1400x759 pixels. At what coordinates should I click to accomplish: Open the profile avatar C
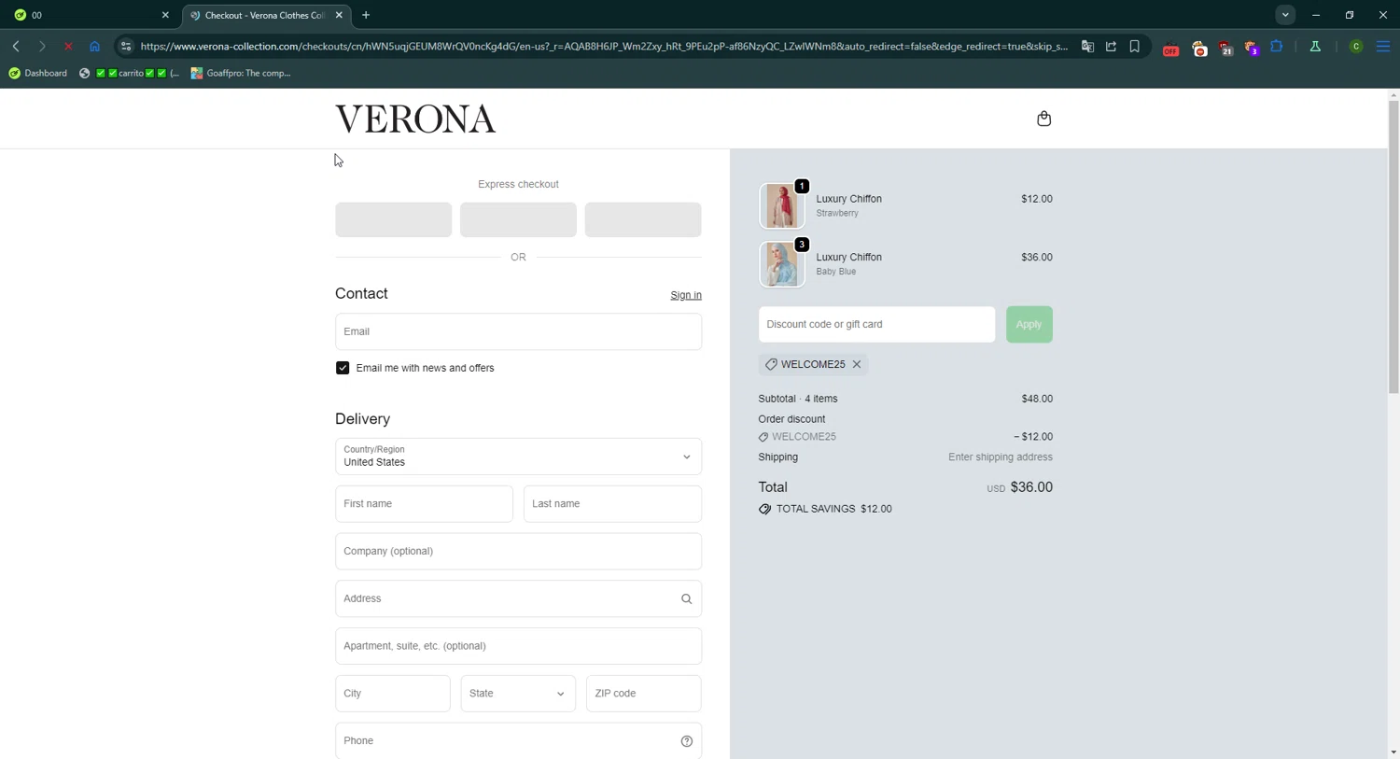click(x=1356, y=46)
